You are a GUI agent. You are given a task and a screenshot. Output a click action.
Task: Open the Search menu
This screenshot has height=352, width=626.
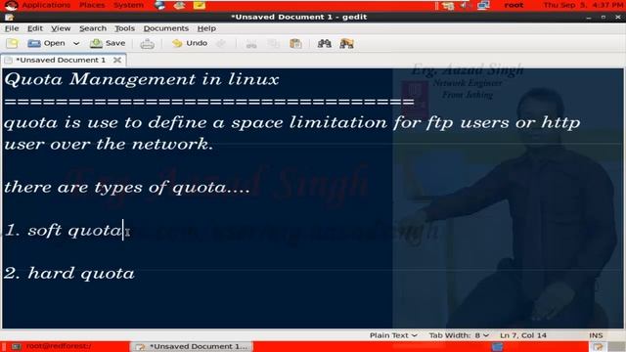pyautogui.click(x=93, y=28)
